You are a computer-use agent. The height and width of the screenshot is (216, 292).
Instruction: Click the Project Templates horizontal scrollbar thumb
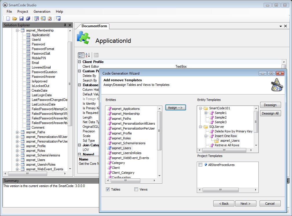(x=221, y=190)
